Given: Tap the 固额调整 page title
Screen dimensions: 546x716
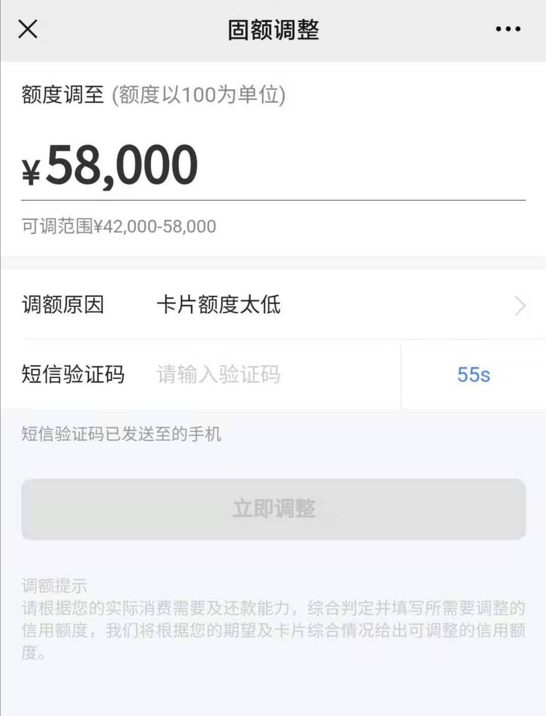Looking at the screenshot, I should coord(274,29).
